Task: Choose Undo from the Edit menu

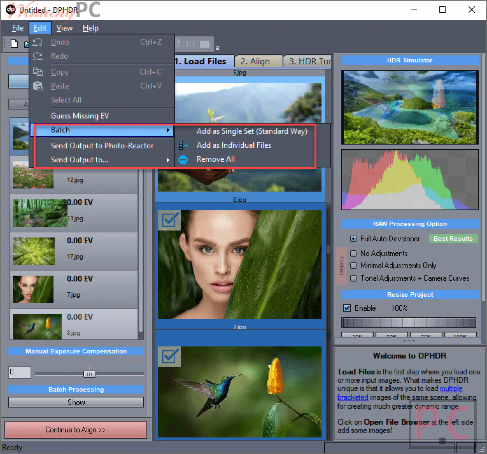Action: click(x=102, y=42)
